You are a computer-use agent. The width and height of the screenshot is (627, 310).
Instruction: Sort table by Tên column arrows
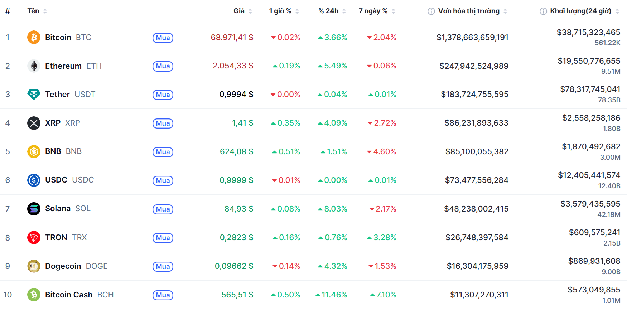45,11
